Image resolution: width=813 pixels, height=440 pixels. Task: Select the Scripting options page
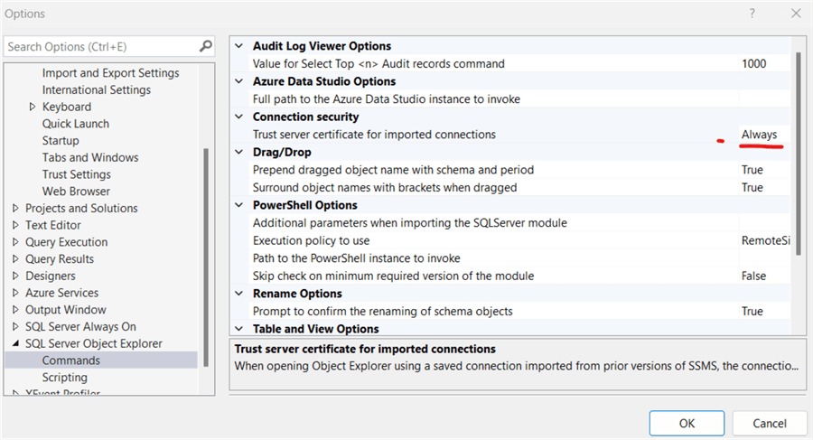tap(65, 378)
